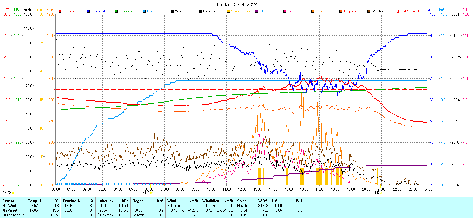
Task: Select the Windböen column header in table
Action: pos(211,201)
